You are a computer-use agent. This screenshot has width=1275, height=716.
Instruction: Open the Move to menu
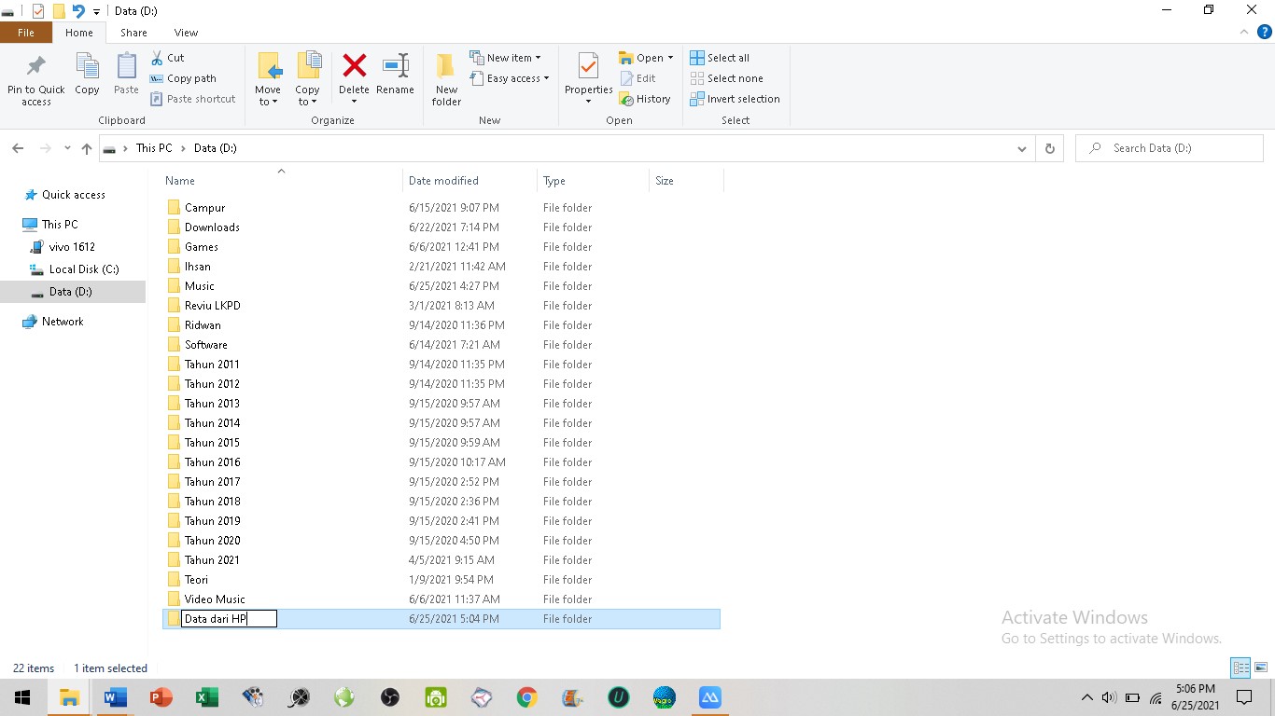coord(268,79)
